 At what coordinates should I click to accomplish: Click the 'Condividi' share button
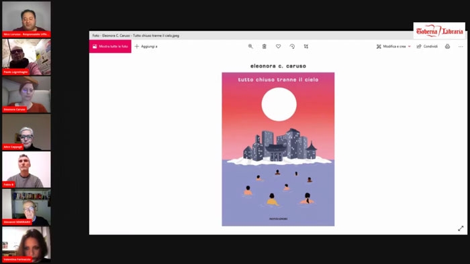pos(427,46)
